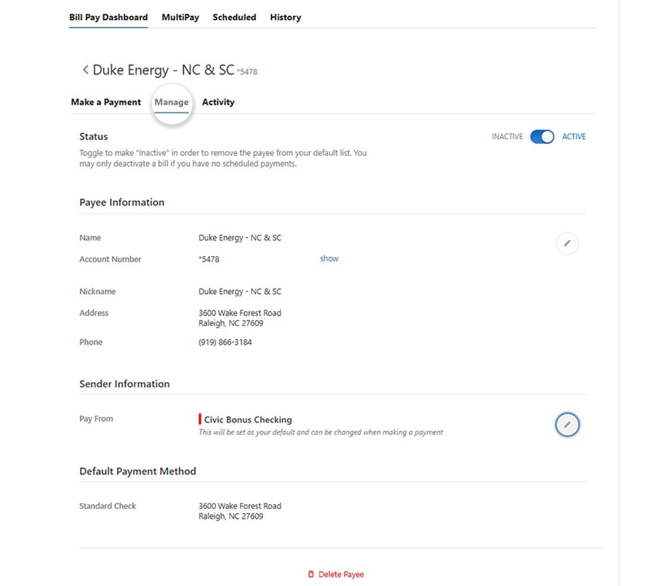The width and height of the screenshot is (667, 586).
Task: Click the INACTIVE status label
Action: coord(507,136)
